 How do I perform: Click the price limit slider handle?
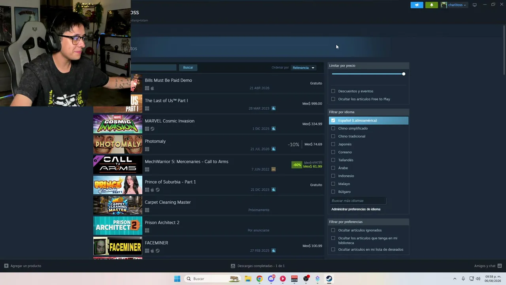click(x=404, y=74)
